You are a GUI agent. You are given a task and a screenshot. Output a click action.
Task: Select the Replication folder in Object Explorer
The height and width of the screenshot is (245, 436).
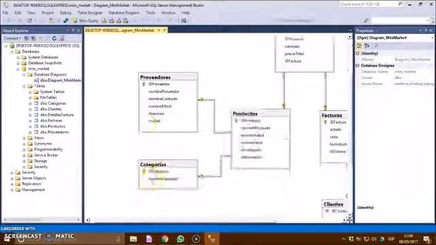click(31, 184)
